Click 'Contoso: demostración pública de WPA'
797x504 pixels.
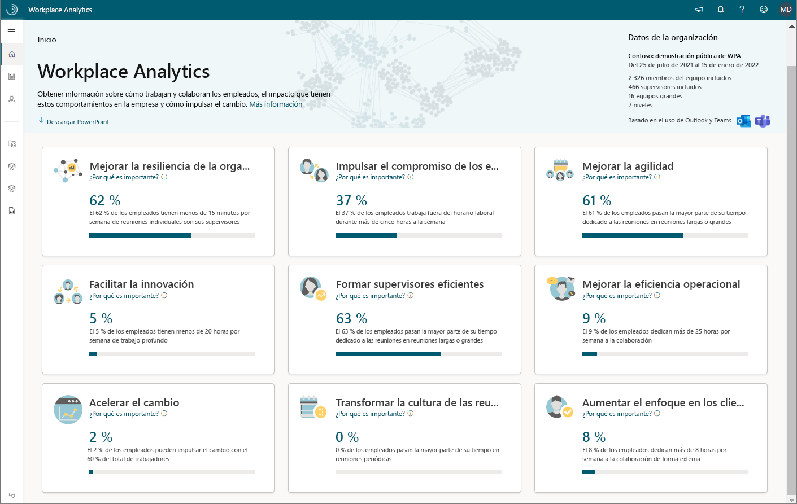point(685,56)
